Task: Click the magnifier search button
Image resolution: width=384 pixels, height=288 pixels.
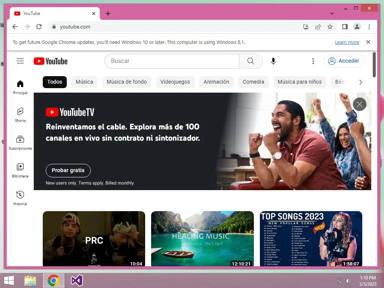Action: click(x=250, y=61)
